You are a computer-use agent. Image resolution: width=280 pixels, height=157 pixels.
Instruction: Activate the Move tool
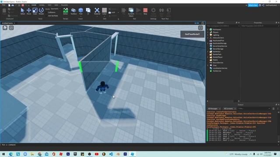(29, 11)
